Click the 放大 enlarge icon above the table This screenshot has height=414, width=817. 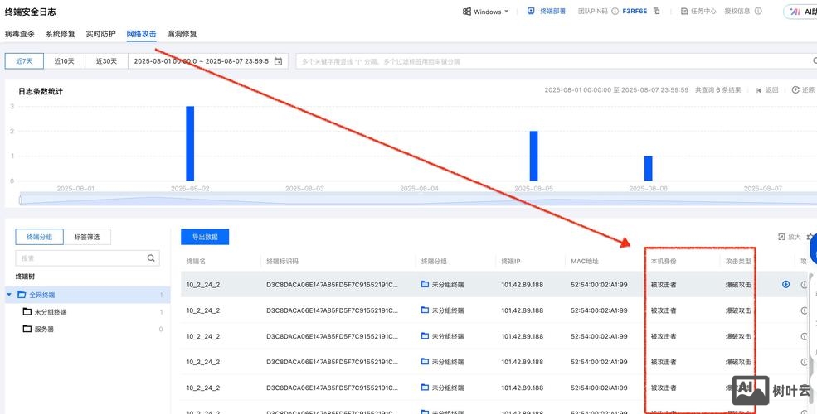tap(781, 237)
